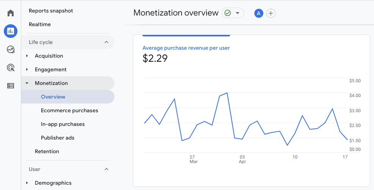The width and height of the screenshot is (374, 190).
Task: Click Average purchase revenue per user tab
Action: pos(186,48)
